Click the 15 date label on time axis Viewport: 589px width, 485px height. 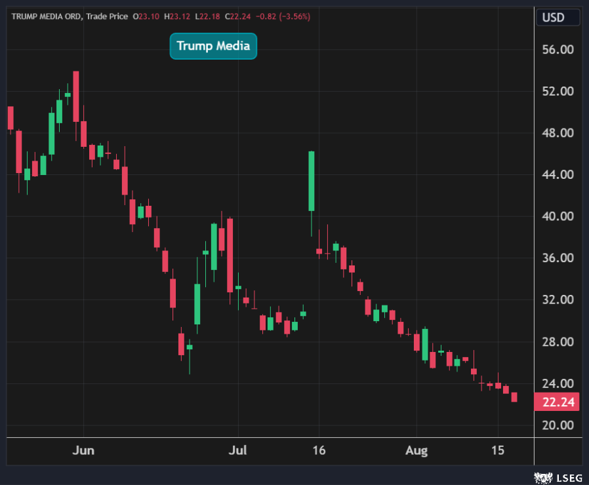[x=498, y=450]
